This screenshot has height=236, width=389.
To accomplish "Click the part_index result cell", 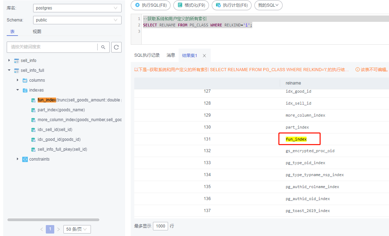I will [297, 127].
